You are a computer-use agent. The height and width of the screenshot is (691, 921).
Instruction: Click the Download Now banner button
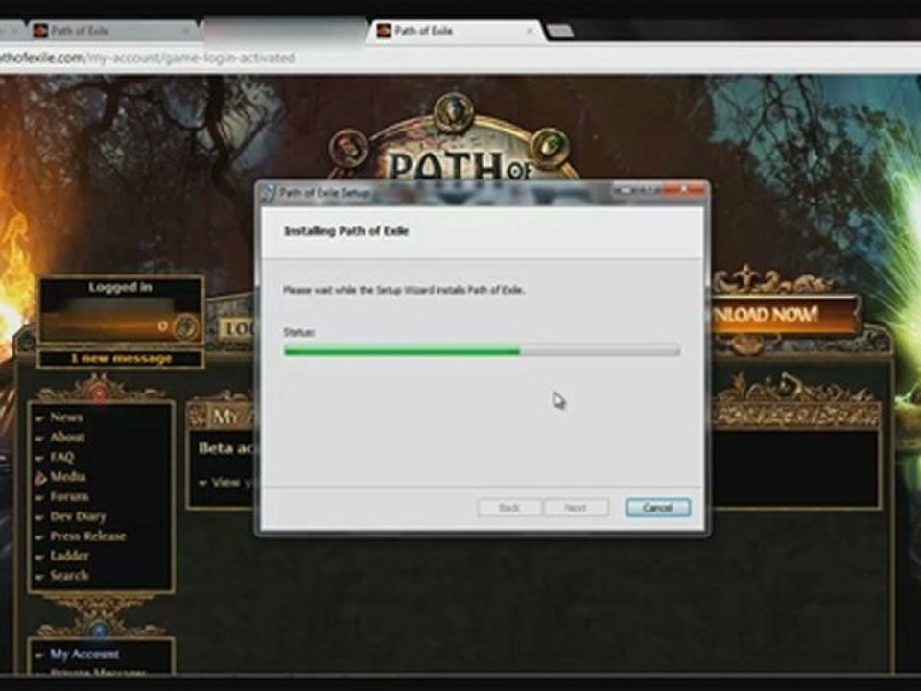coord(784,315)
